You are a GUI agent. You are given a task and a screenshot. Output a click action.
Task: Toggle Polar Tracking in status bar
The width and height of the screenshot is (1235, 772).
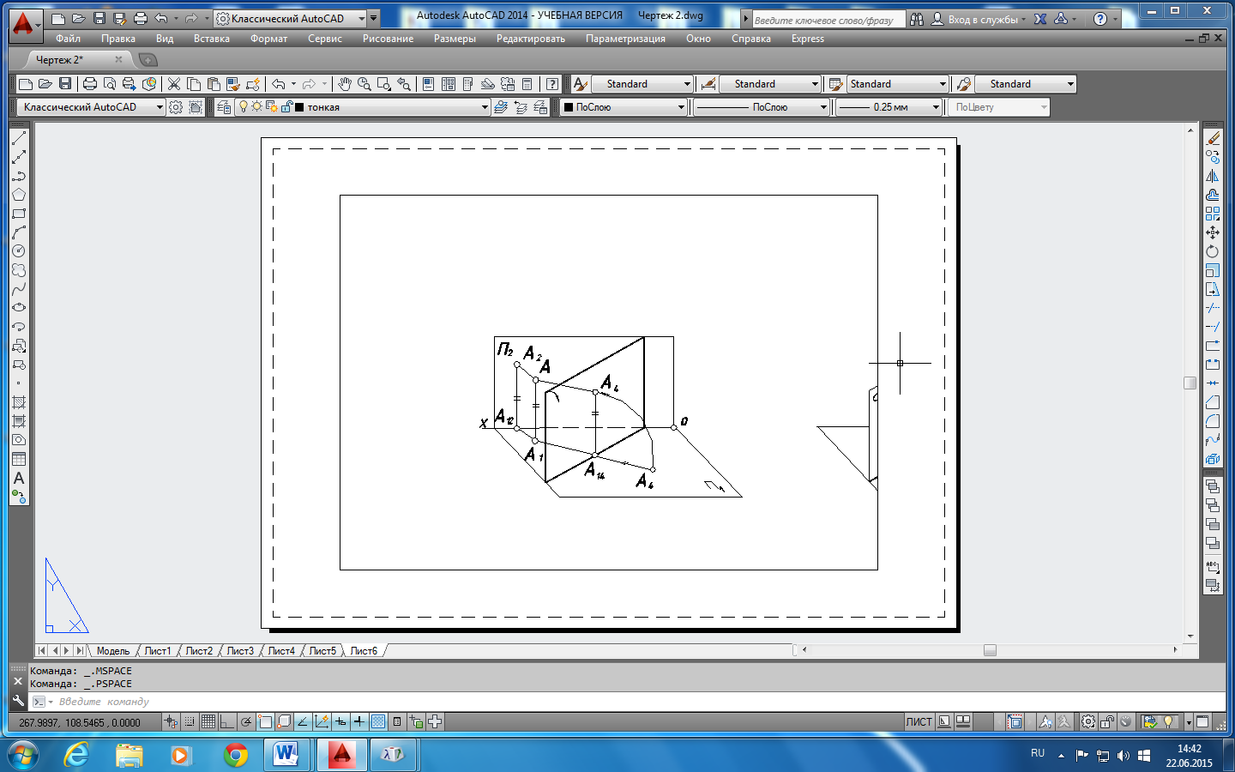click(x=246, y=722)
